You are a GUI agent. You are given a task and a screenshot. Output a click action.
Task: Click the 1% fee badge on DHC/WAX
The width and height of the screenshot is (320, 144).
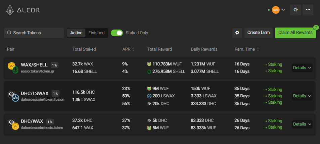click(x=50, y=122)
